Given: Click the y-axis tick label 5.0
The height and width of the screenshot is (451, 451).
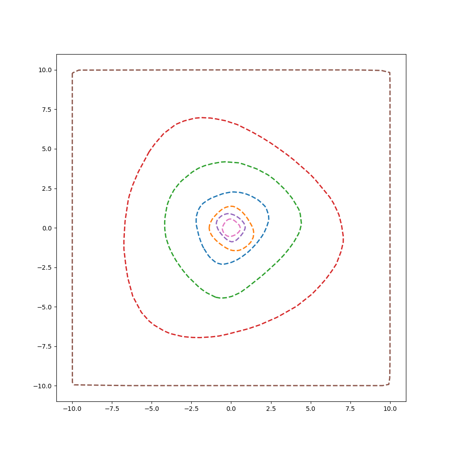Looking at the screenshot, I should pos(47,149).
